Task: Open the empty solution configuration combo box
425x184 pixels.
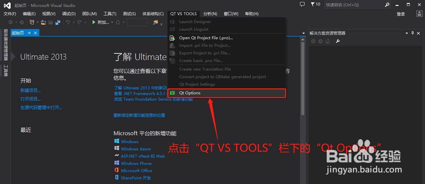Action: (x=137, y=22)
